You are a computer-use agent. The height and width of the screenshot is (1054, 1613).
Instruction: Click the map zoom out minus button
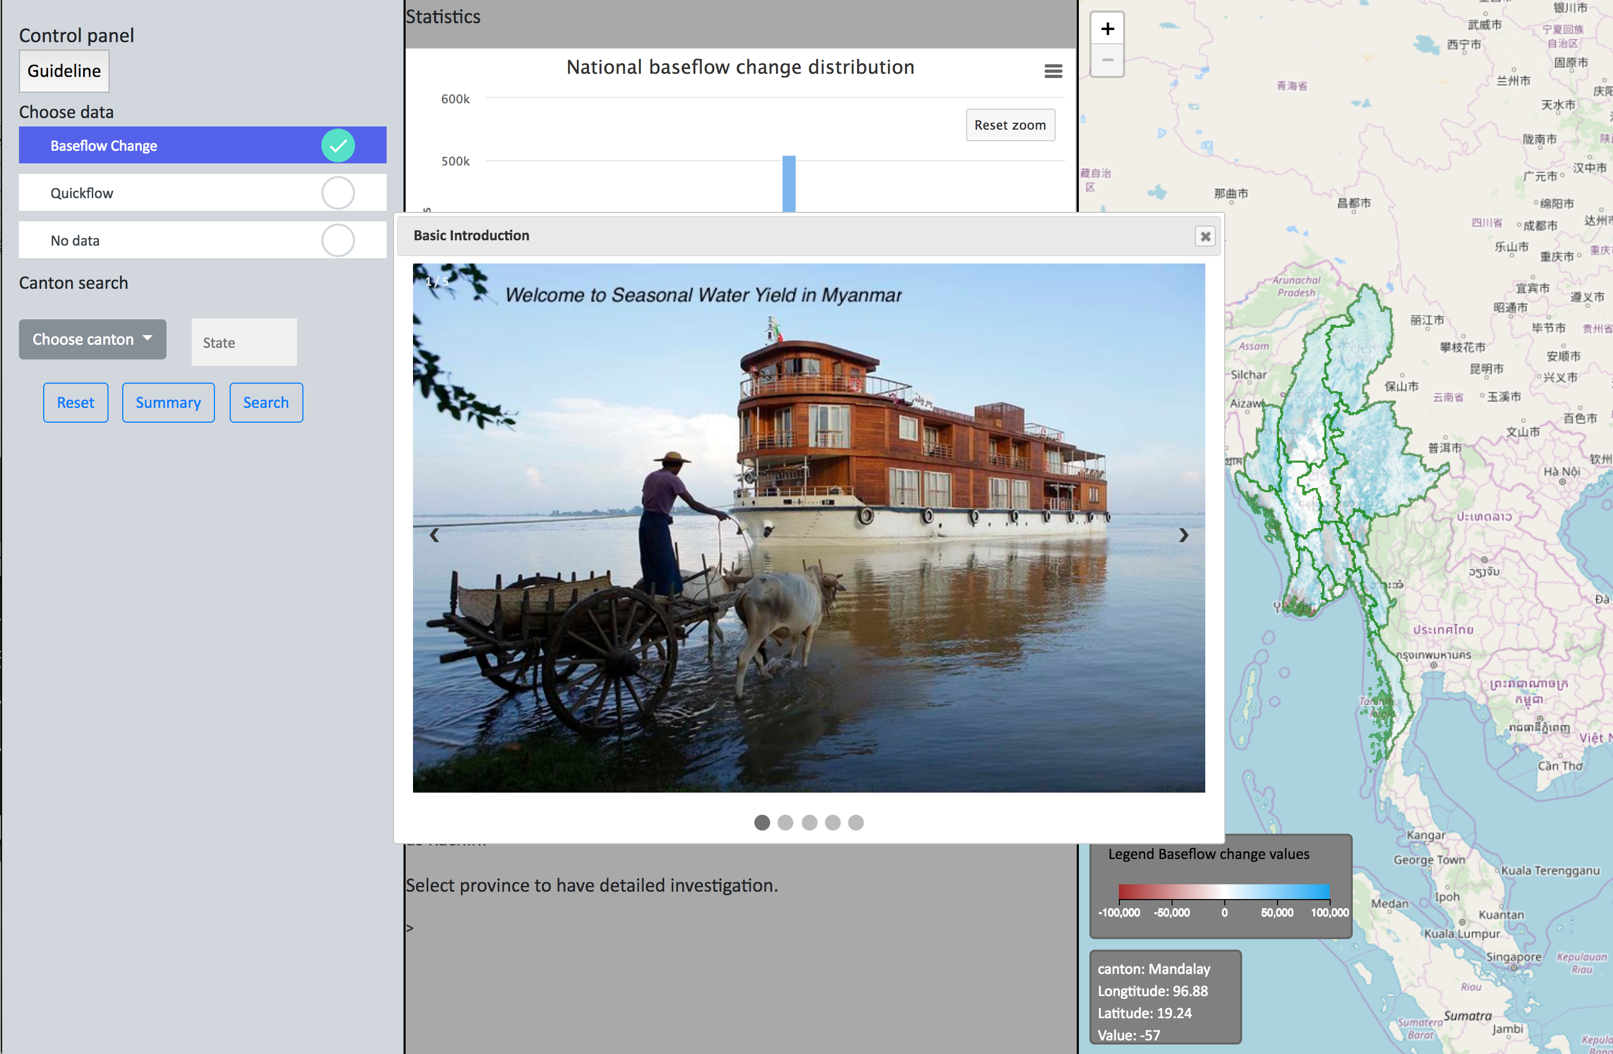pos(1107,60)
